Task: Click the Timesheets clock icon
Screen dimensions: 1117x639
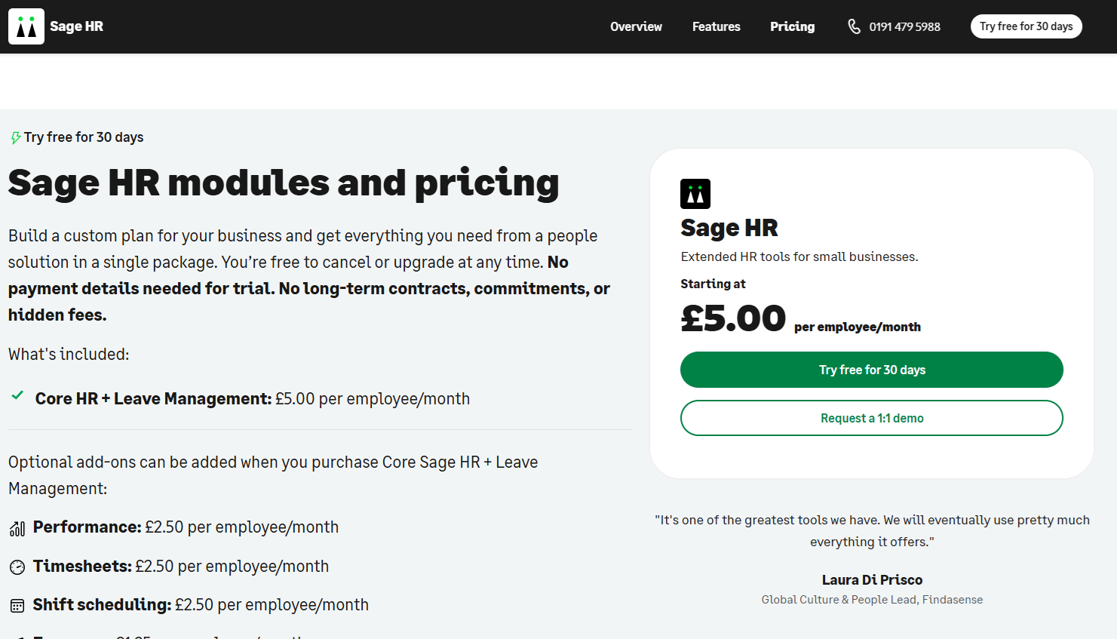Action: [17, 567]
